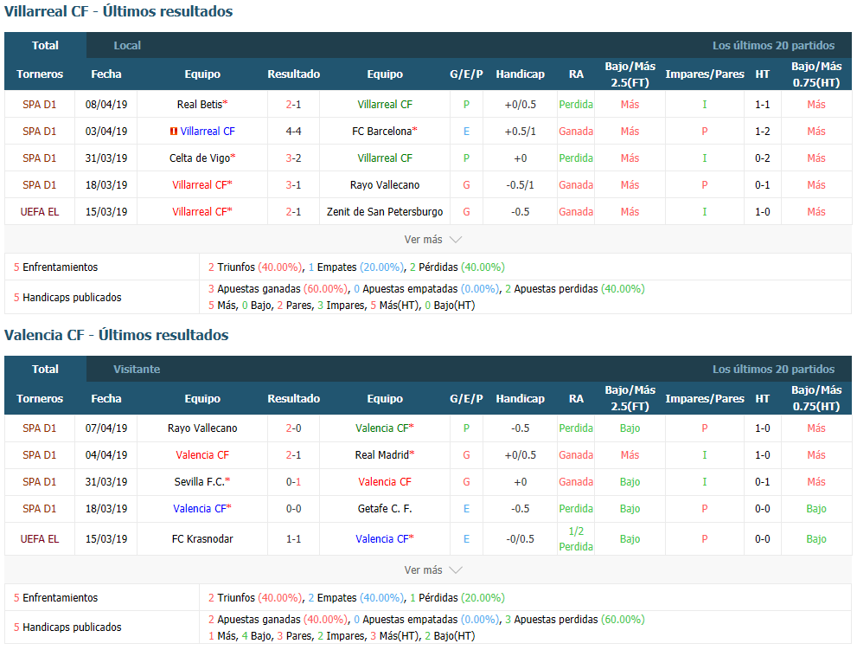Click Villarreal CF in the FC Barcelona row
The image size is (857, 650).
click(x=208, y=132)
